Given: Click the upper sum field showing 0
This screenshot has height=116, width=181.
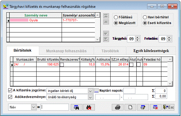Looking at the screenshot, I should point(161,91).
